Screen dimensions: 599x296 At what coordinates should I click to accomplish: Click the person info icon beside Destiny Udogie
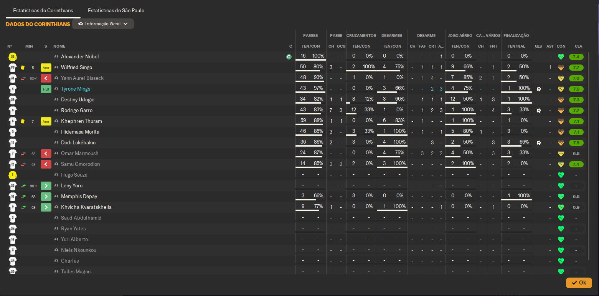tap(56, 100)
